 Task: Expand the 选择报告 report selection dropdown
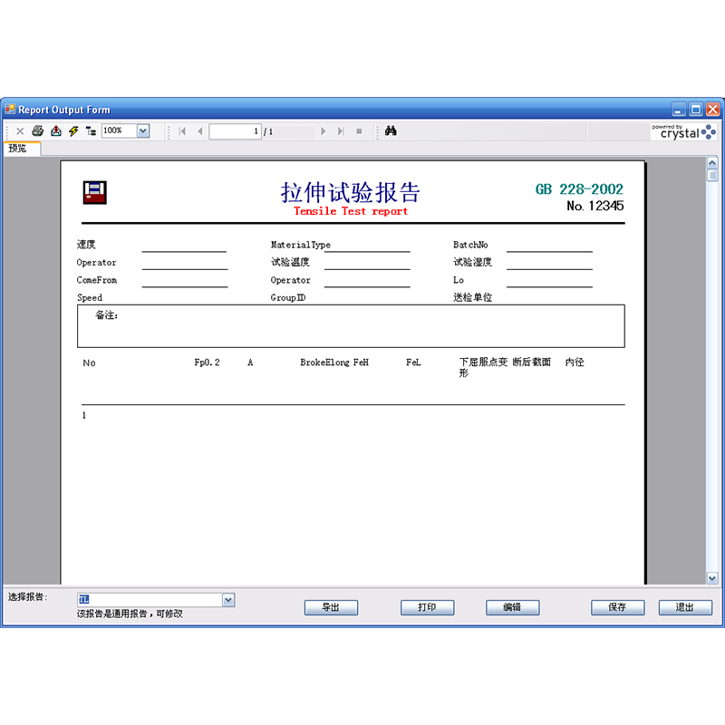[x=228, y=600]
